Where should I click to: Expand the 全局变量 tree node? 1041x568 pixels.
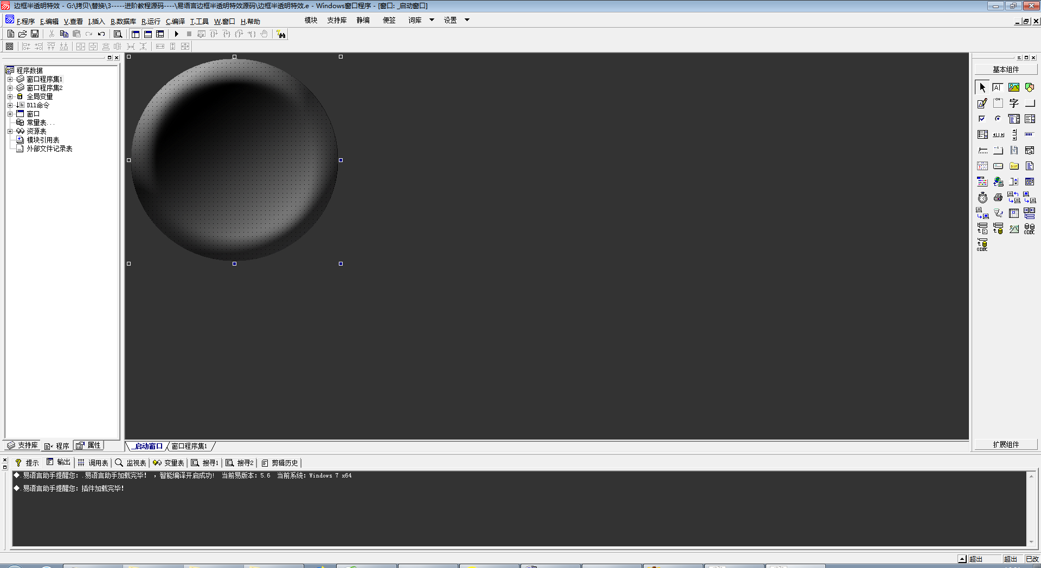(10, 96)
